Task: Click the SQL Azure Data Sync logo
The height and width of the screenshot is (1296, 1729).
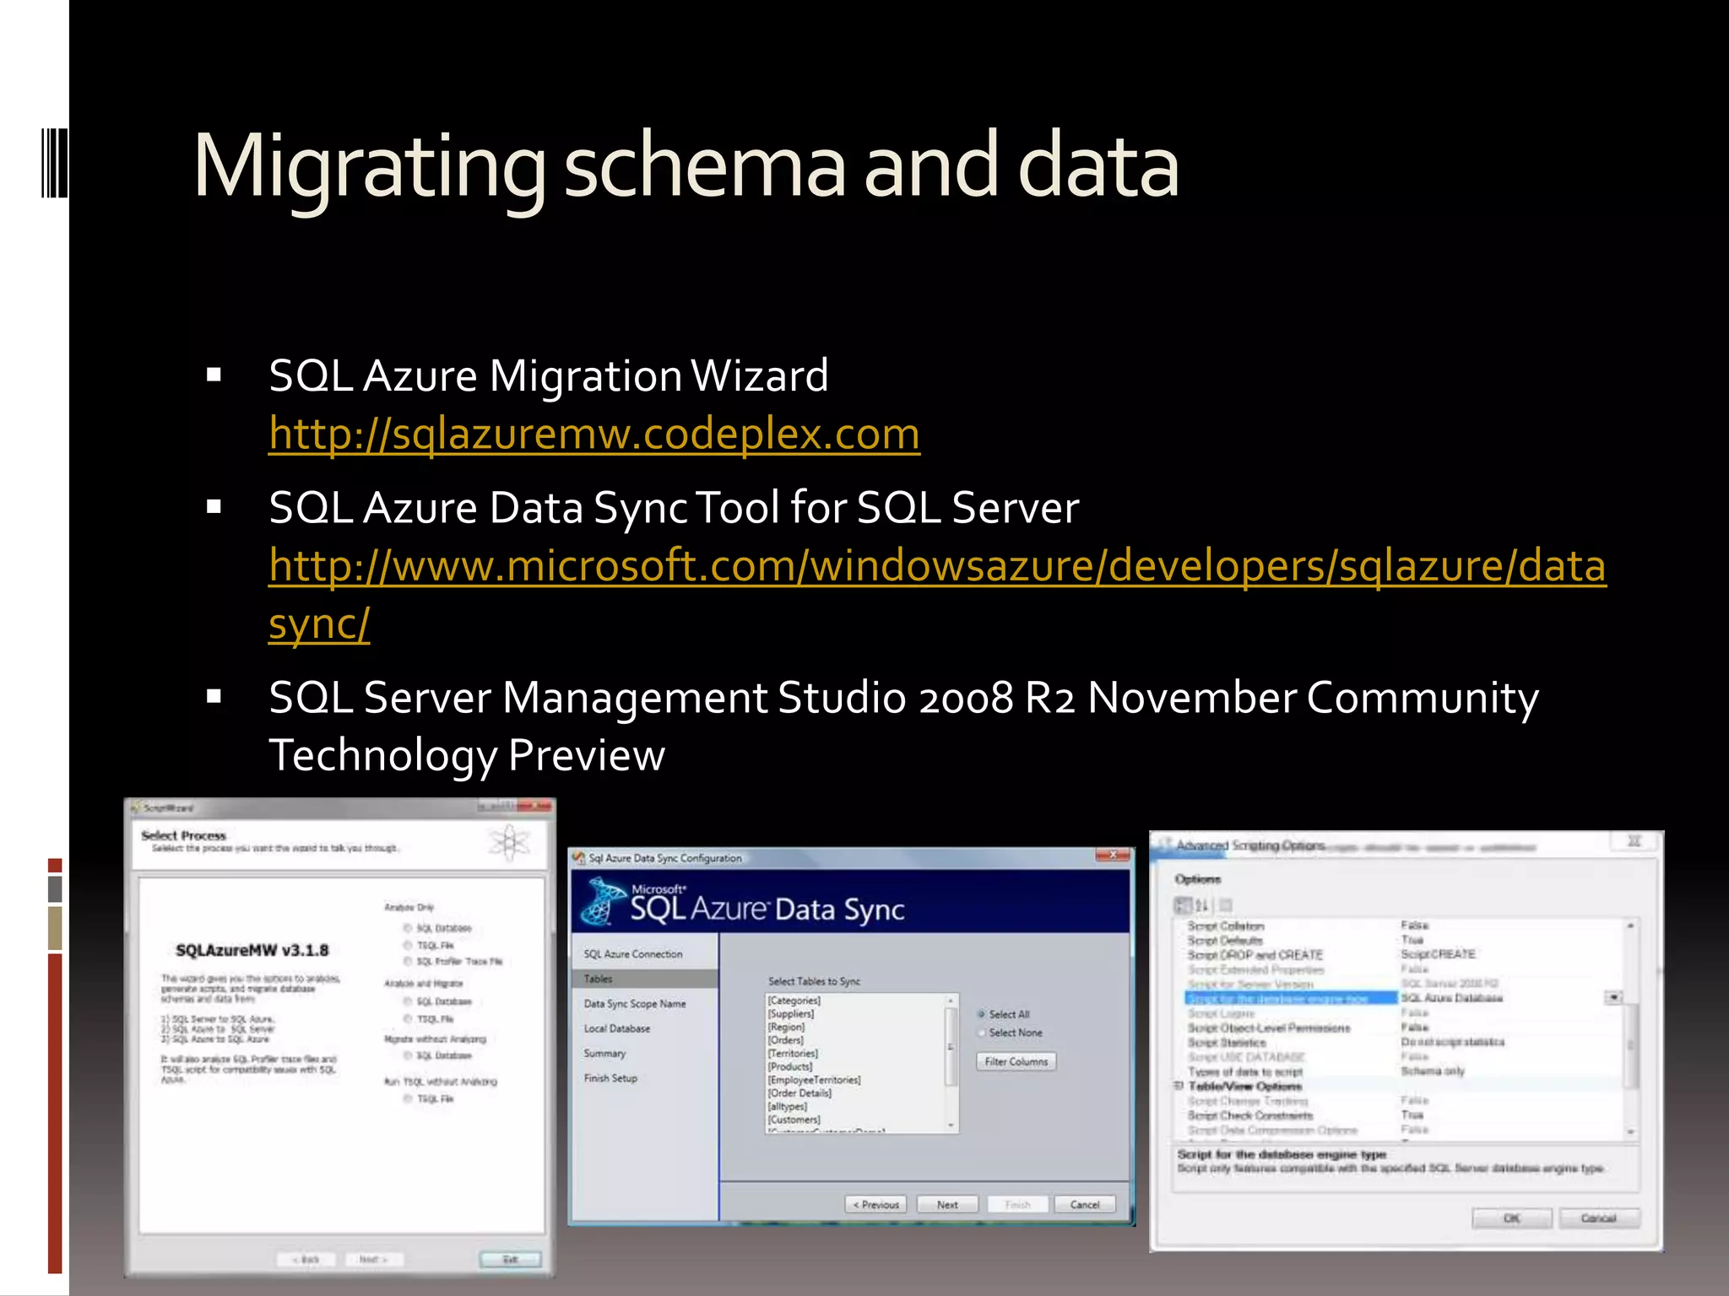Action: tap(743, 902)
